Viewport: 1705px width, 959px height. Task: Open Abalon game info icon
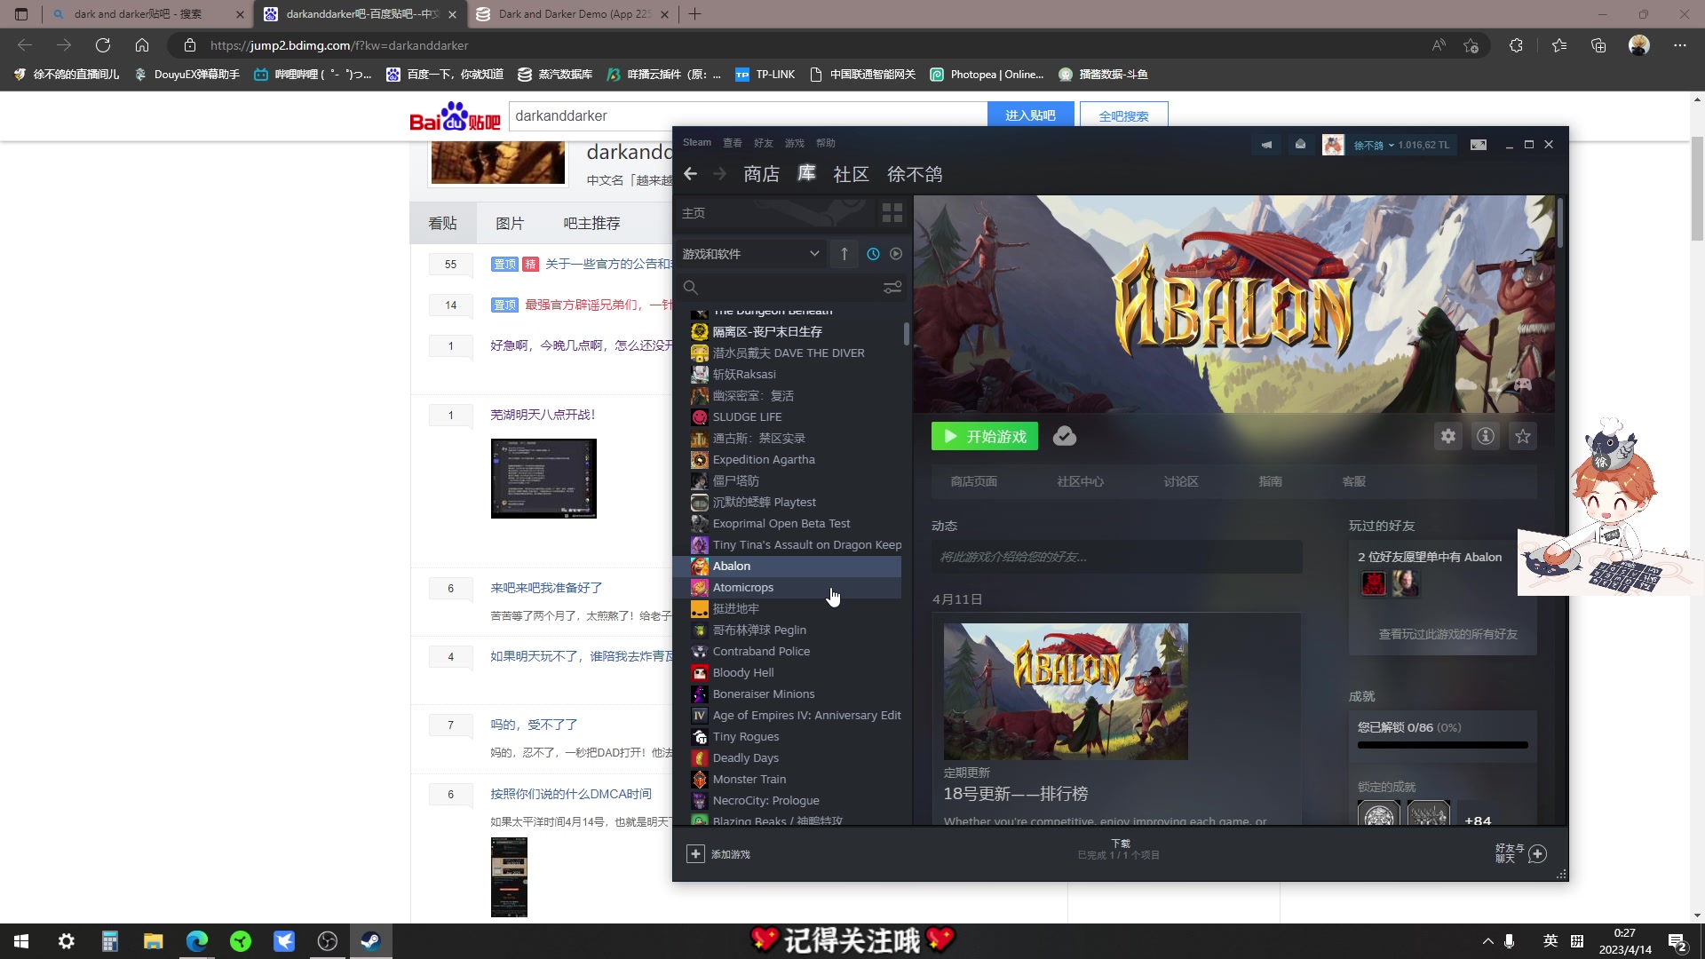[x=1485, y=436]
